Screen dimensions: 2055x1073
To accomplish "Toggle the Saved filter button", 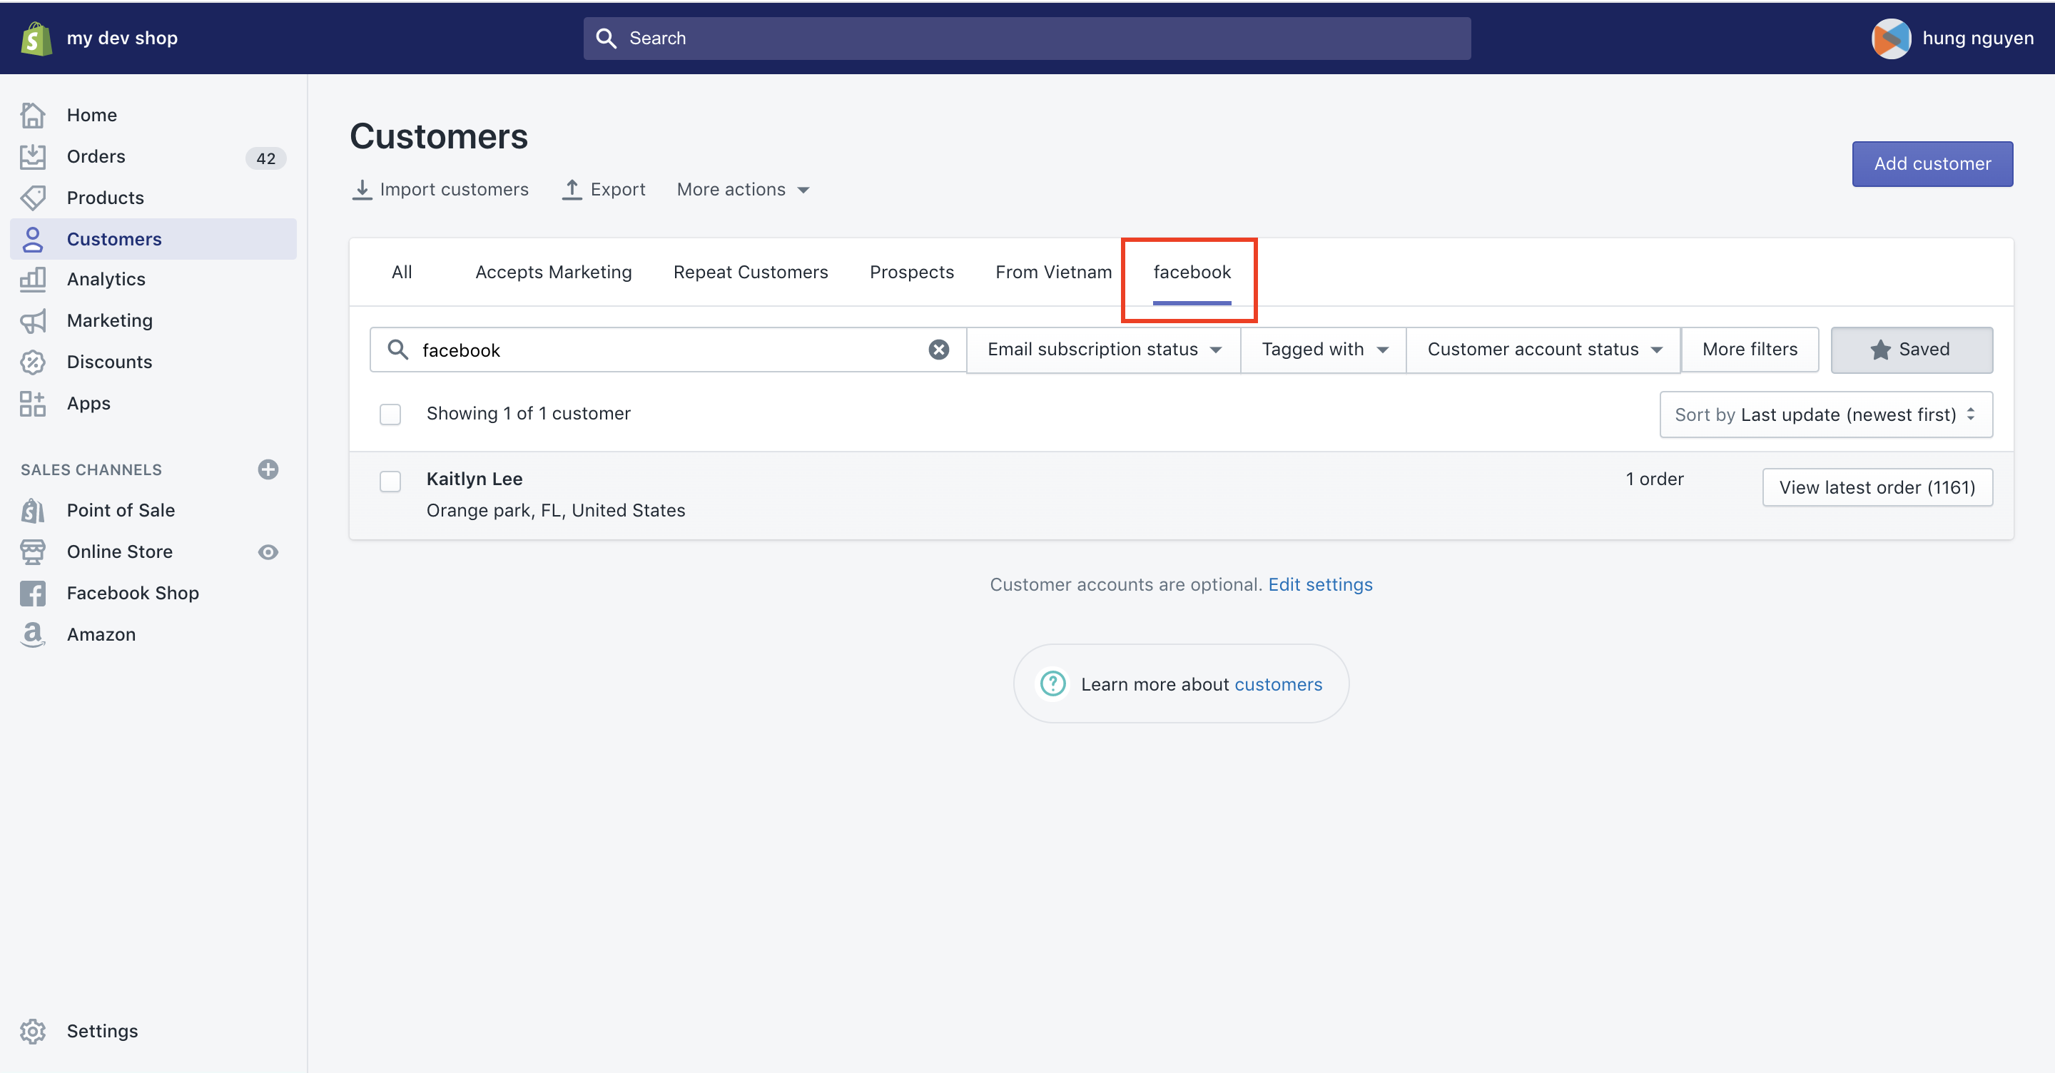I will 1911,349.
